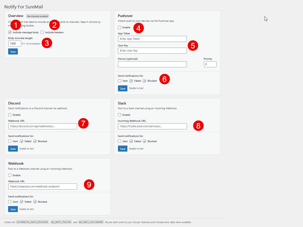Toggle Include message body checkbox
Image resolution: width=303 pixels, height=227 pixels.
coord(10,32)
